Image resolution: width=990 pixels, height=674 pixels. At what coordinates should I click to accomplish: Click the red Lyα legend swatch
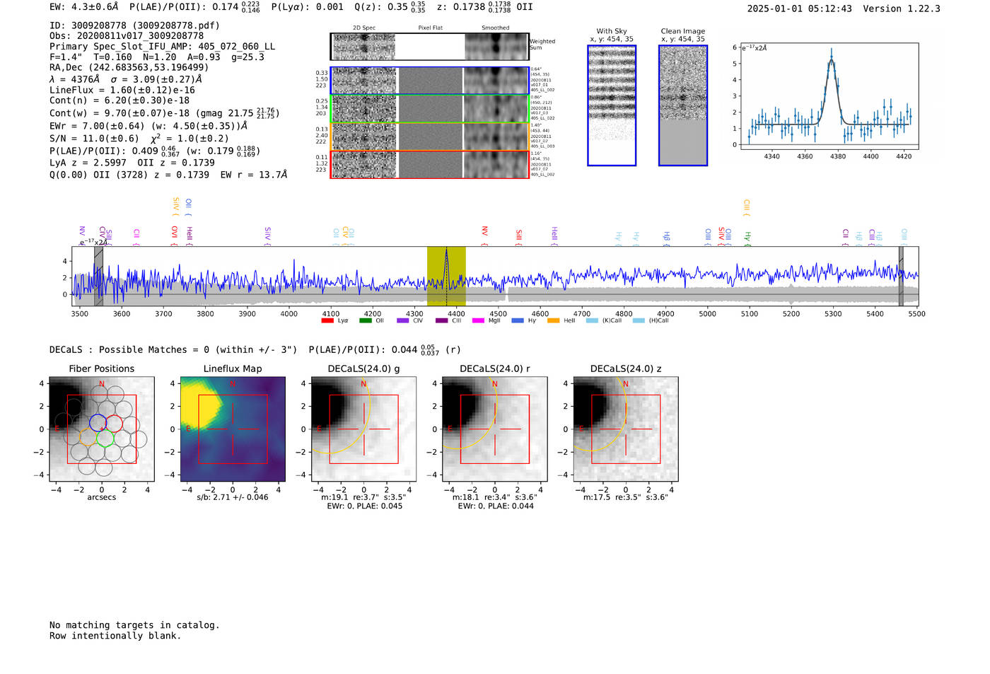click(327, 320)
